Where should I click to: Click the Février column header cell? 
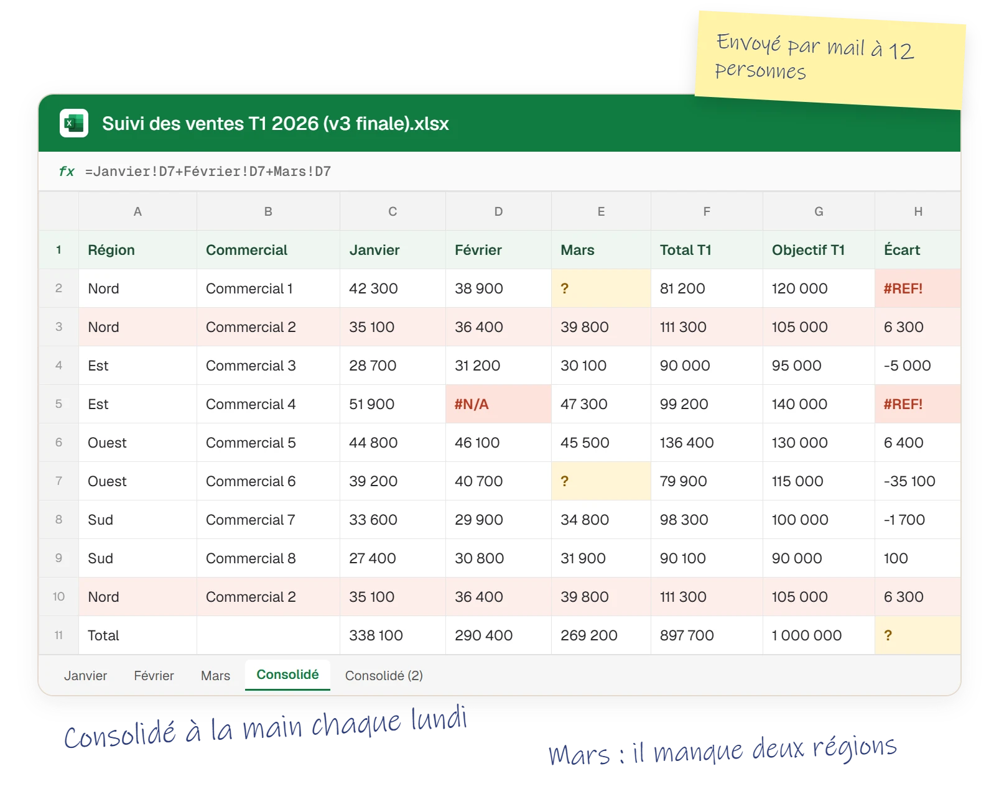(498, 250)
